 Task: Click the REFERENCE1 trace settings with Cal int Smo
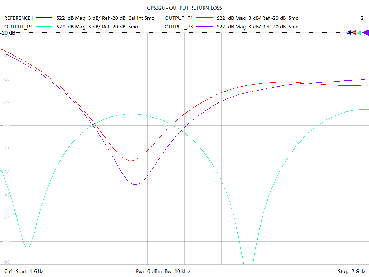pos(106,18)
